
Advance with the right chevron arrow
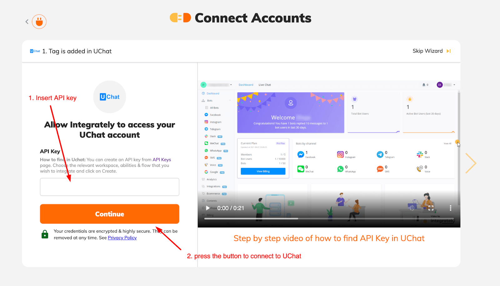[470, 163]
